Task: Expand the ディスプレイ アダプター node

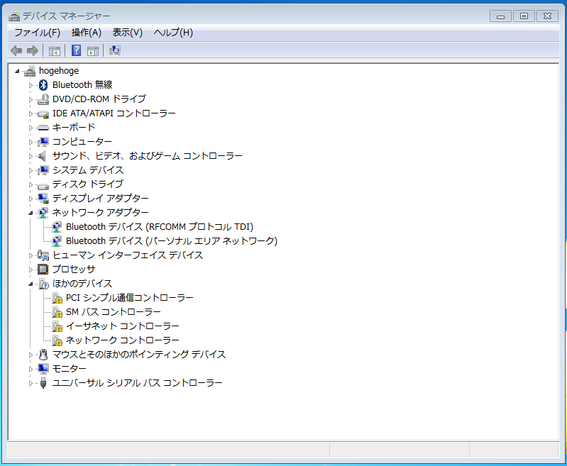Action: tap(31, 199)
